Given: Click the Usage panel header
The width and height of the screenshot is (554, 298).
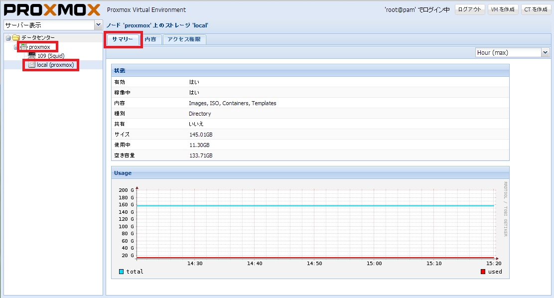Looking at the screenshot, I should (310, 173).
